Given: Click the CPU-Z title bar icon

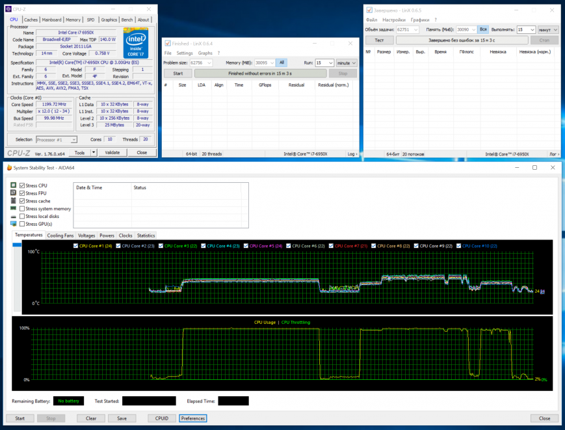Looking at the screenshot, I should point(8,9).
